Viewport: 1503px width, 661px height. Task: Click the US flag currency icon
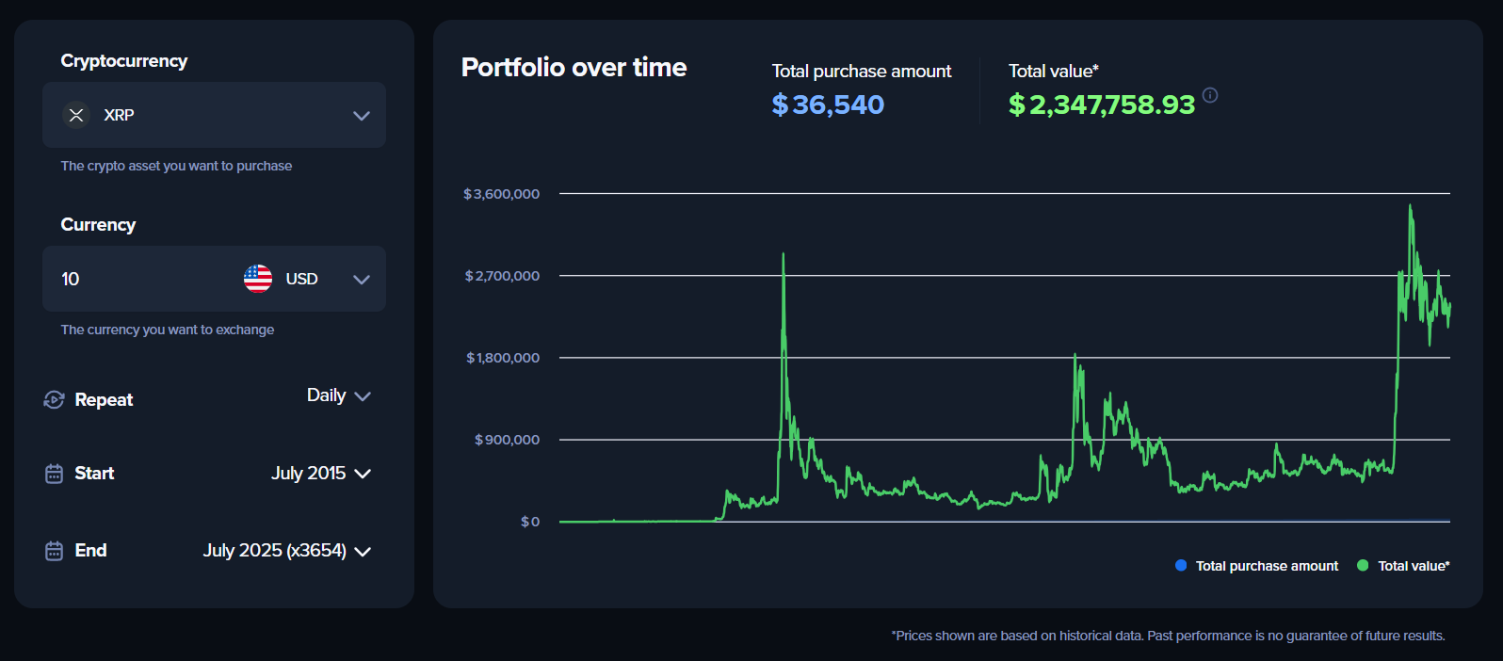click(257, 279)
